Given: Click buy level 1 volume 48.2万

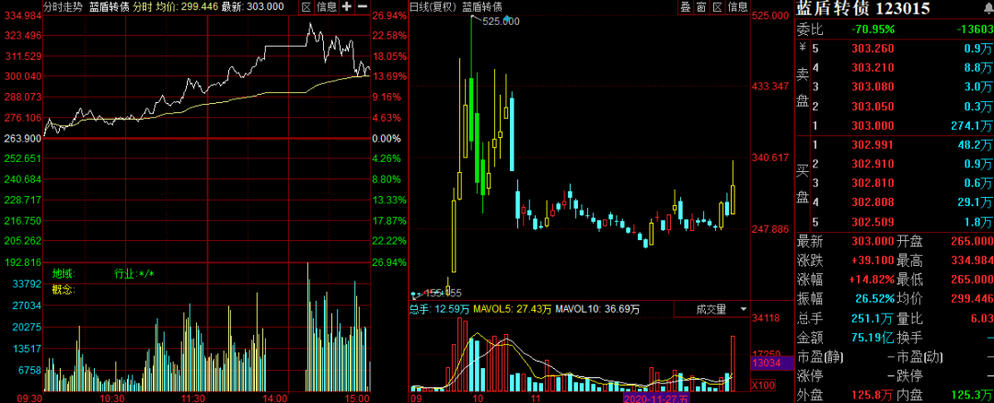Looking at the screenshot, I should point(975,144).
